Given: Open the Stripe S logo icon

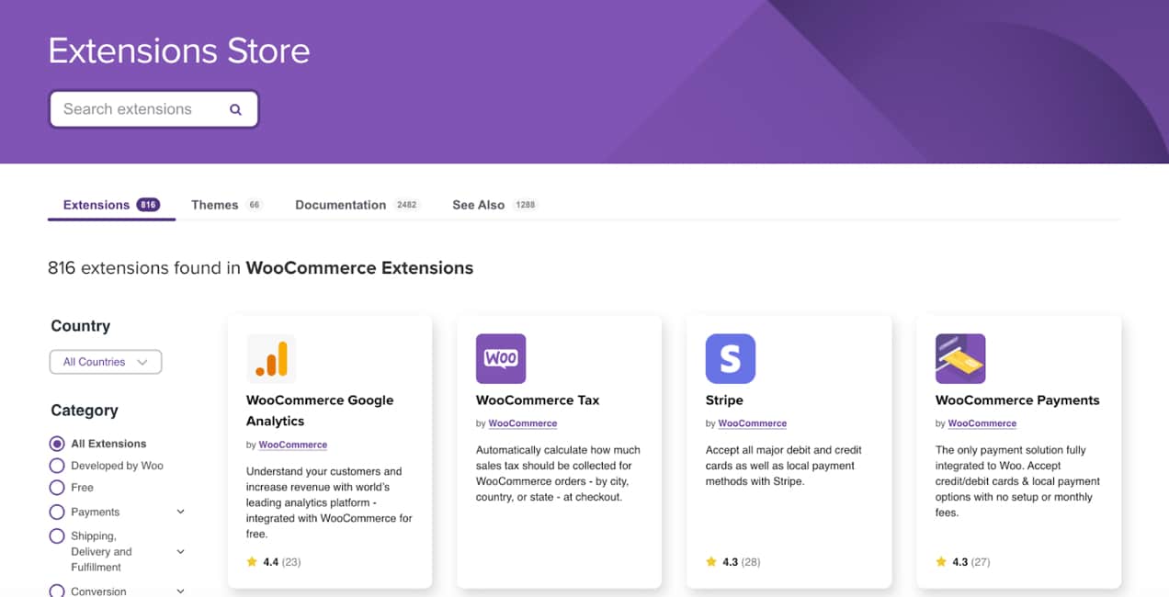Looking at the screenshot, I should tap(731, 358).
